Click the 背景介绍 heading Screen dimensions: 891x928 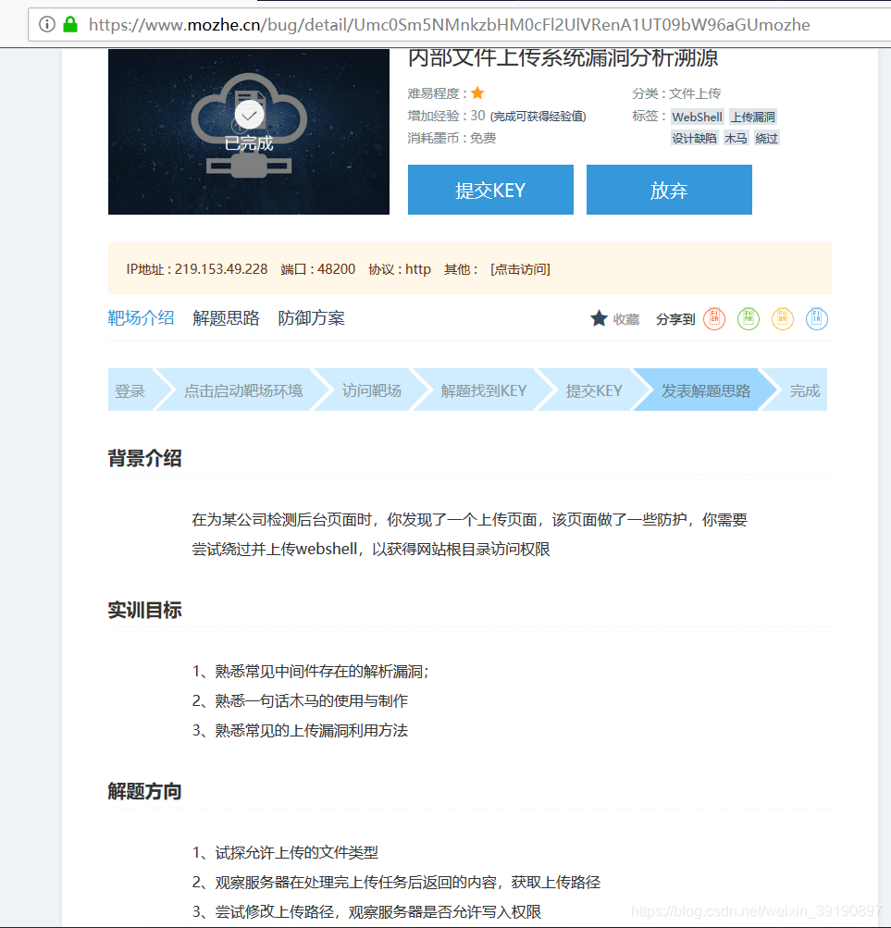coord(144,458)
